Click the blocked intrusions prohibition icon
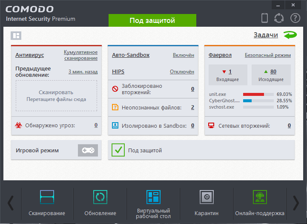307x224 pixels. (115, 89)
